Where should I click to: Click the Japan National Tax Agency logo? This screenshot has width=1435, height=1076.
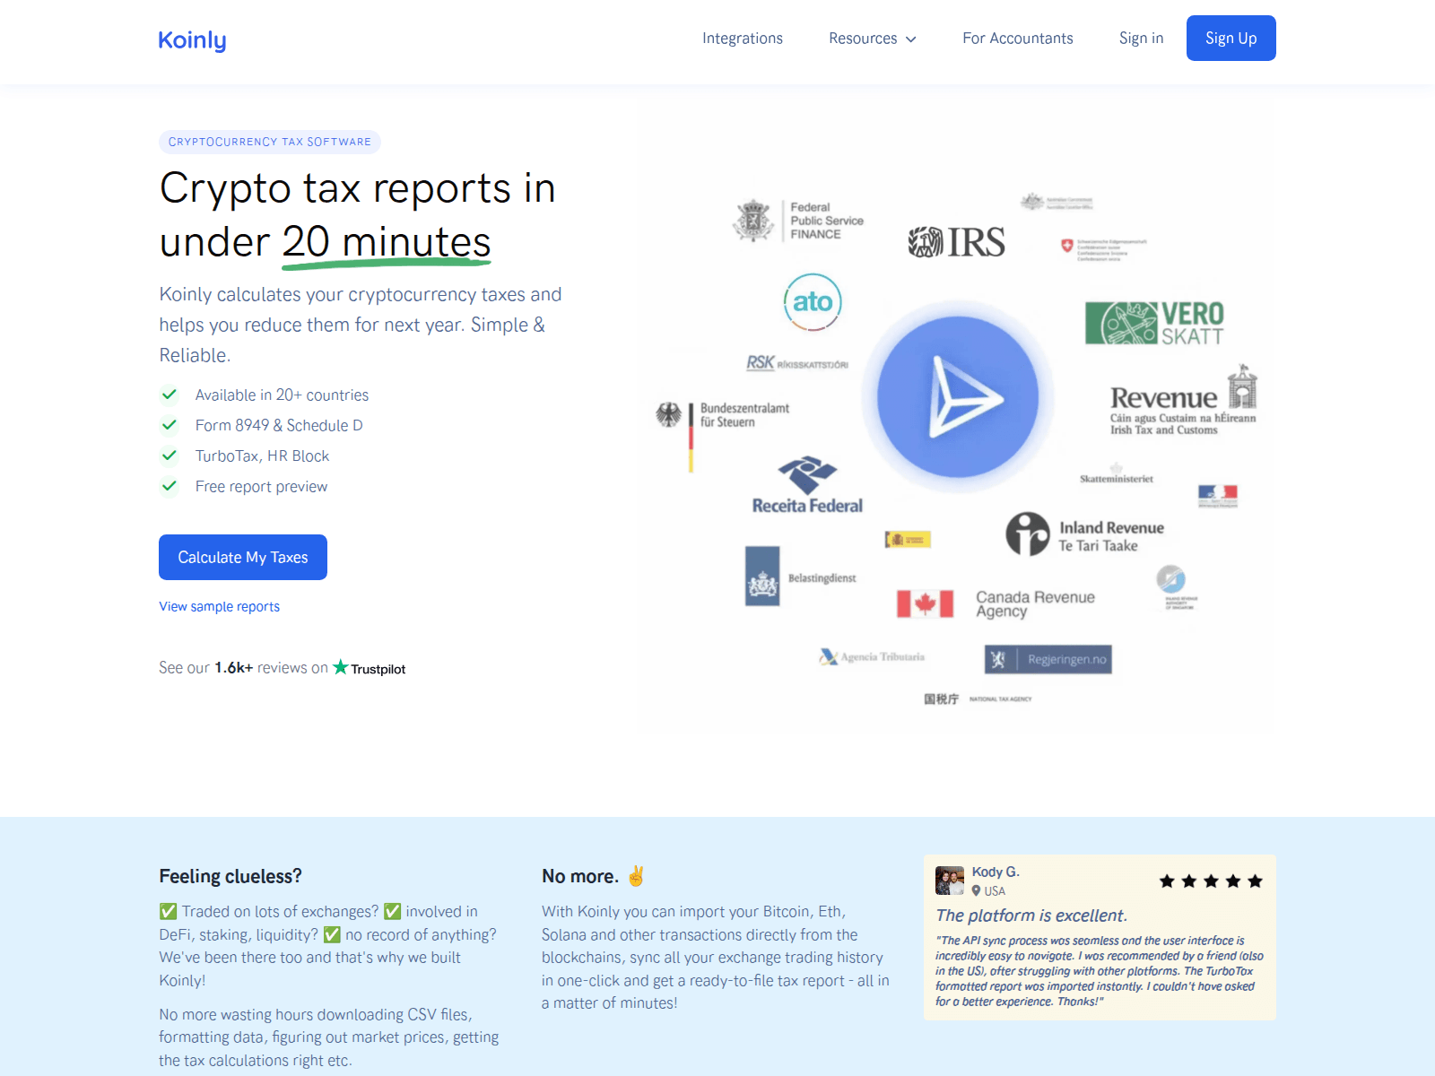[x=978, y=699]
